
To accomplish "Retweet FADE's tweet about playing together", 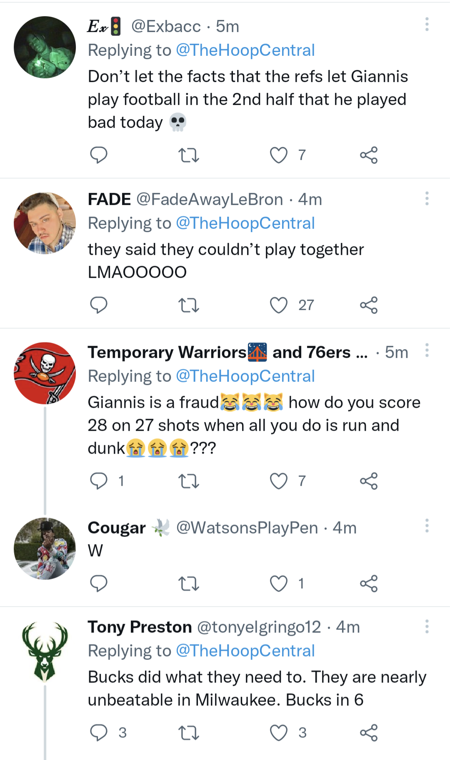I will [188, 305].
